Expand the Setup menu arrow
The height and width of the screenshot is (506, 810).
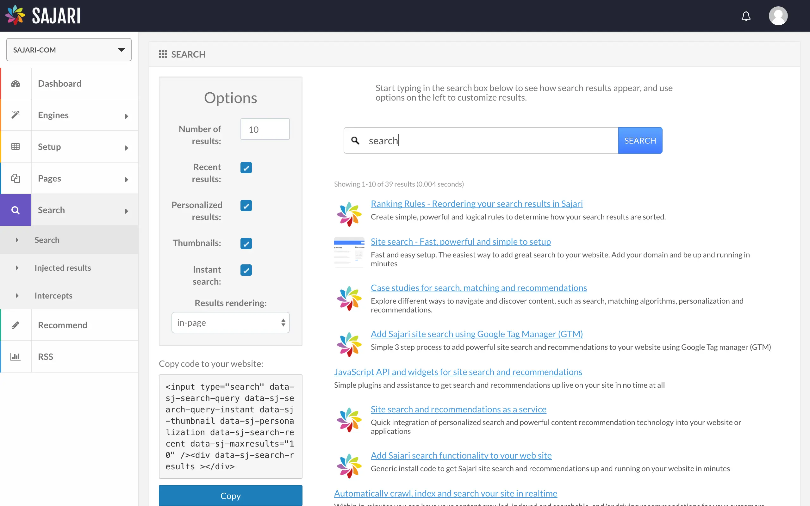(x=127, y=148)
